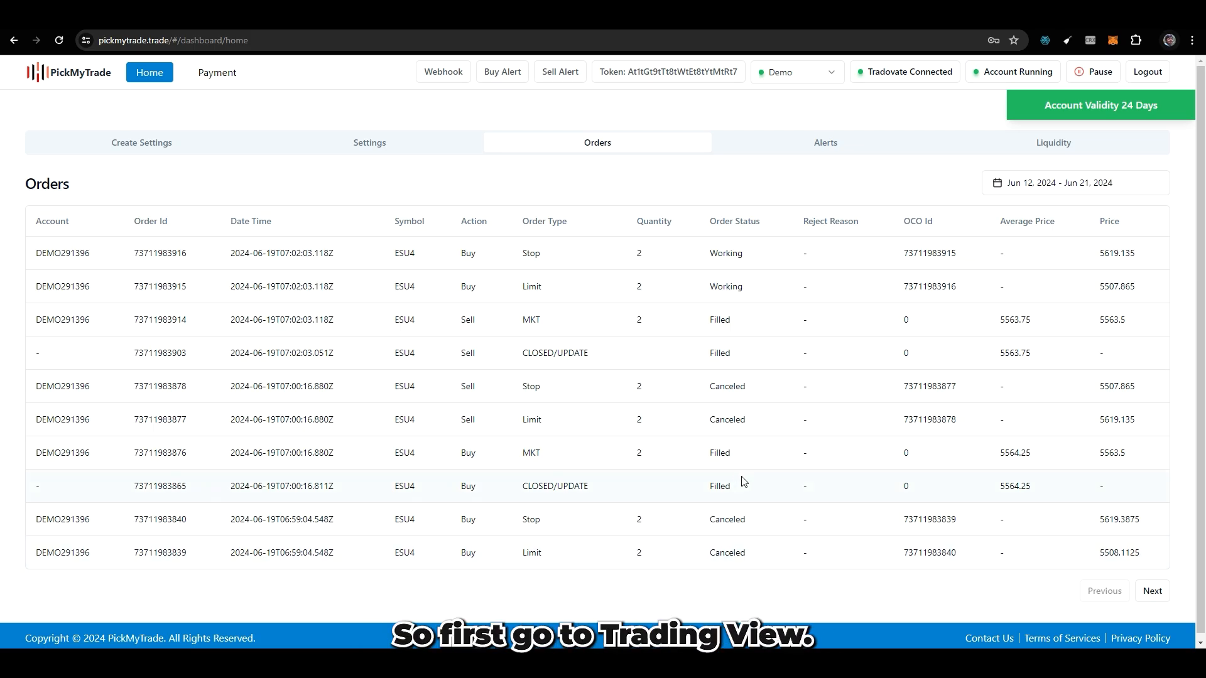Switch to the Liquidity tab
This screenshot has width=1206, height=678.
(x=1053, y=143)
